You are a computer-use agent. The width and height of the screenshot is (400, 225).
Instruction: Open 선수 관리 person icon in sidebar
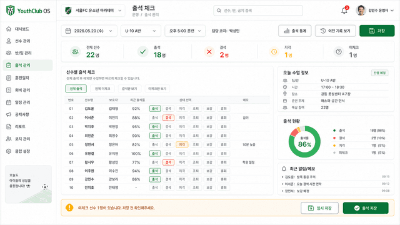point(9,41)
